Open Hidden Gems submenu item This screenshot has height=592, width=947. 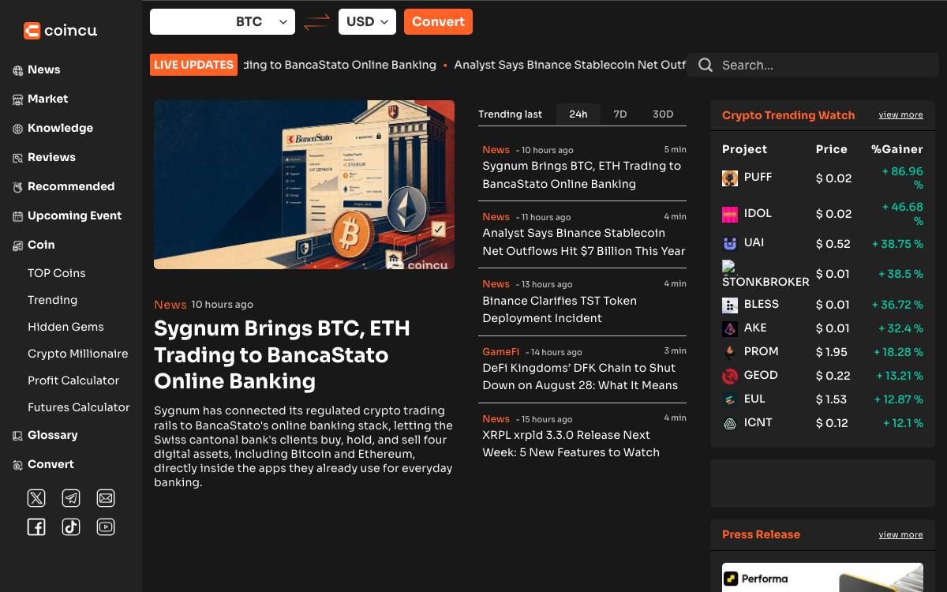[x=66, y=327]
